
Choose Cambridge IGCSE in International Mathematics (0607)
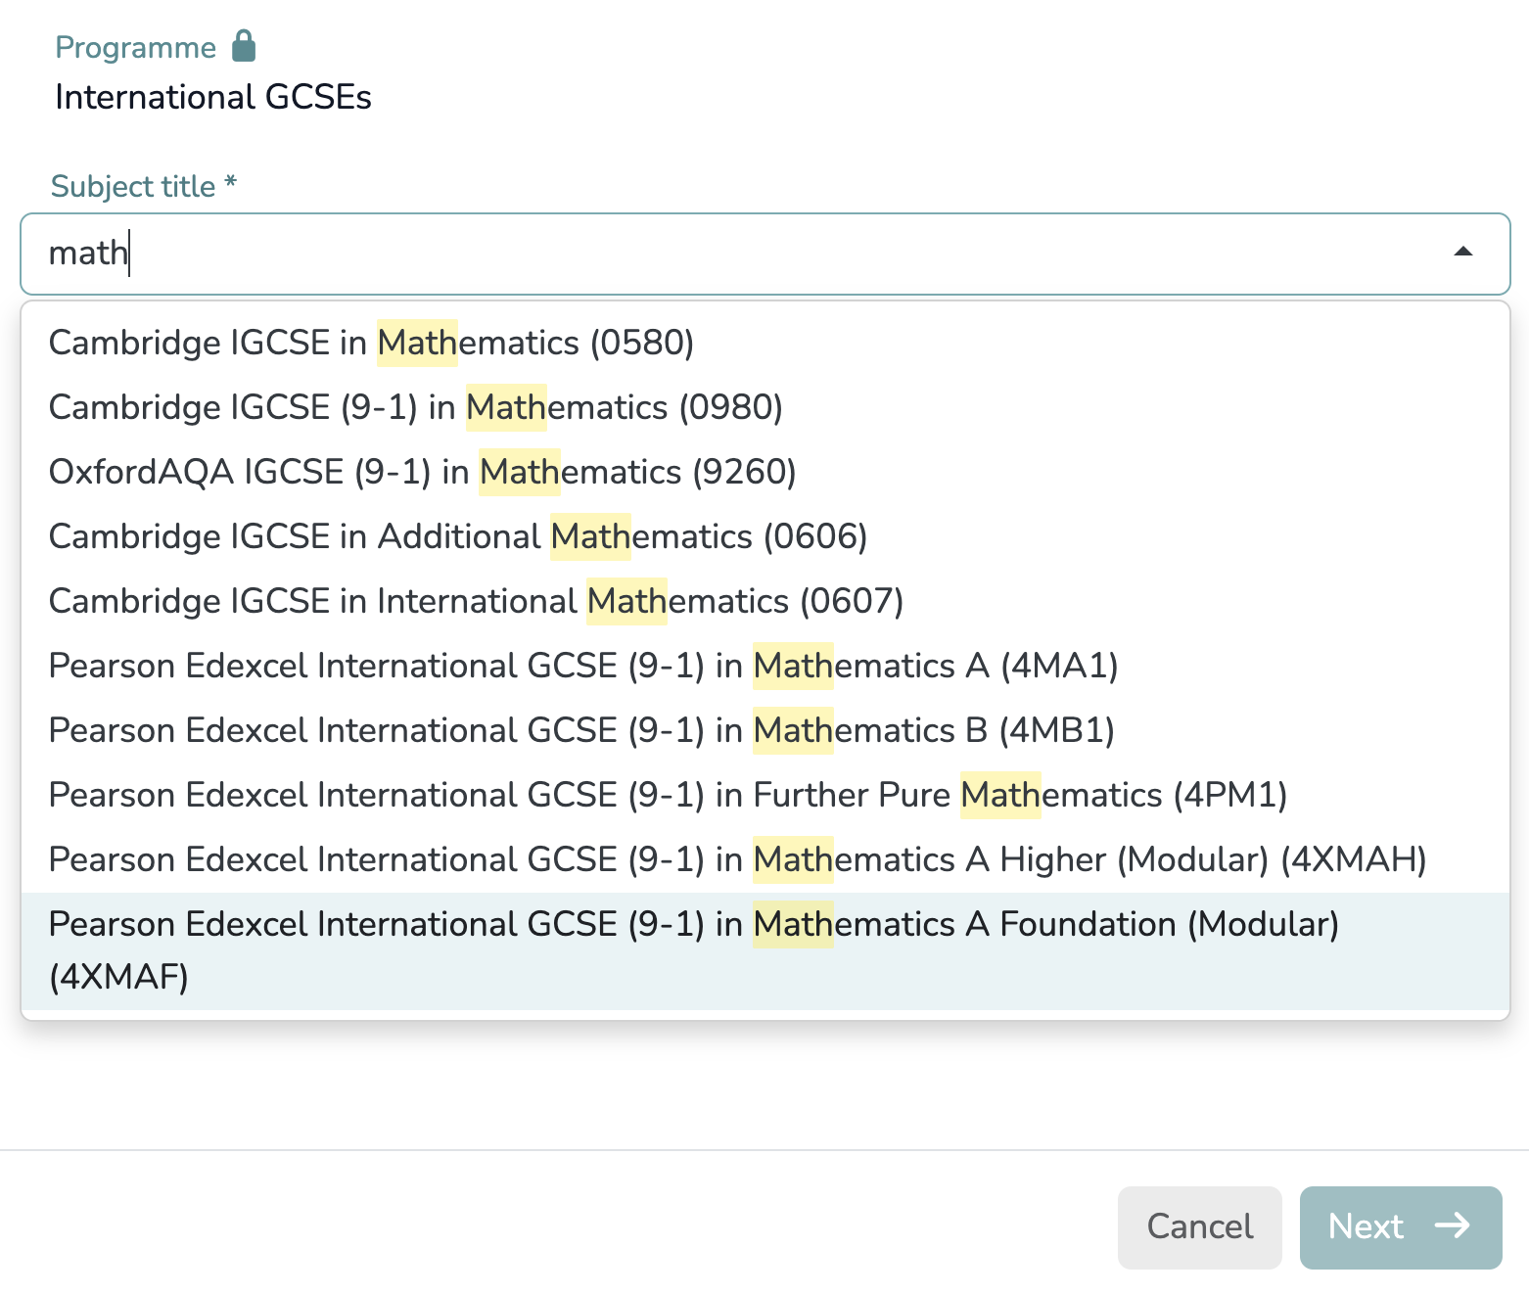(x=764, y=601)
